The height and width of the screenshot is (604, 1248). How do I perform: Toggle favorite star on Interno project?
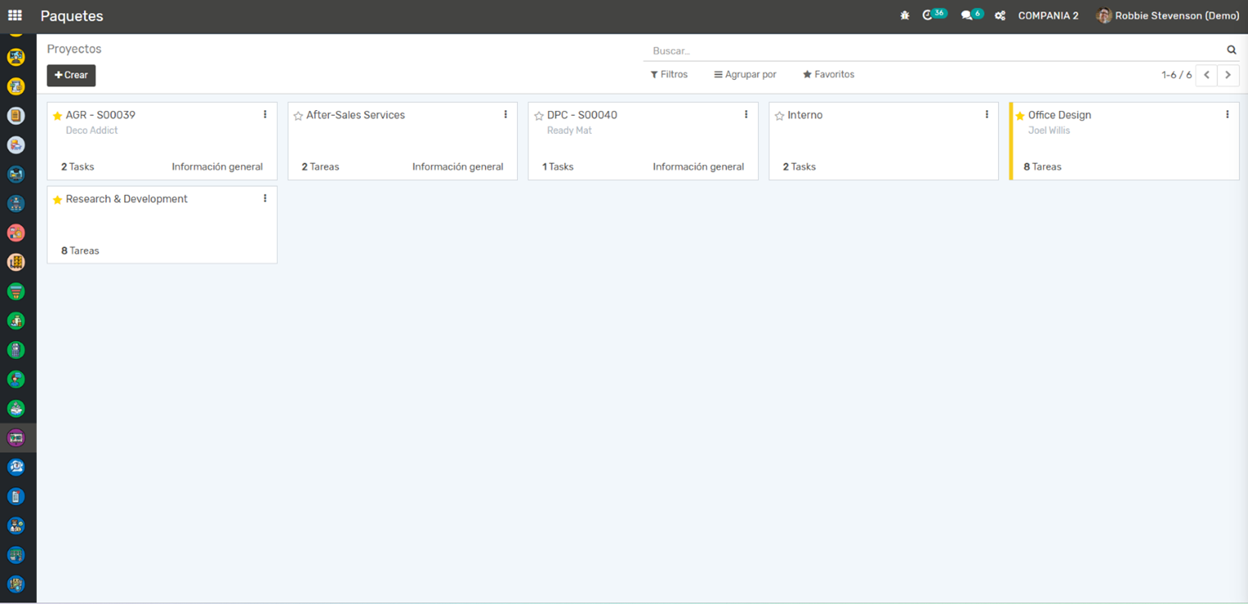pyautogui.click(x=779, y=116)
